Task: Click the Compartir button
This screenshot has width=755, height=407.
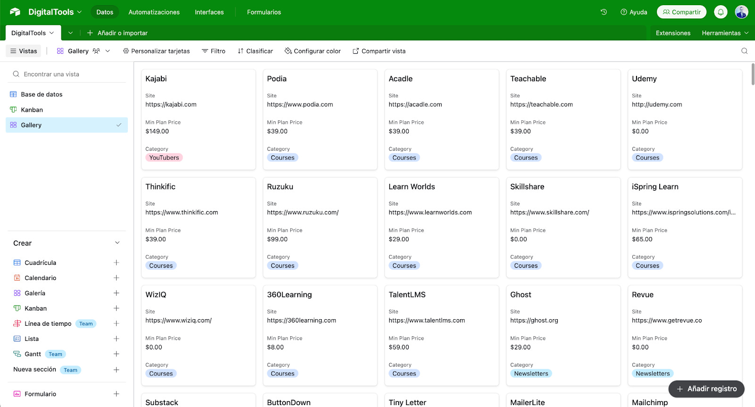Action: tap(681, 12)
